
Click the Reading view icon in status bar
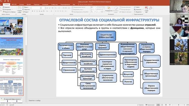pos(166,105)
